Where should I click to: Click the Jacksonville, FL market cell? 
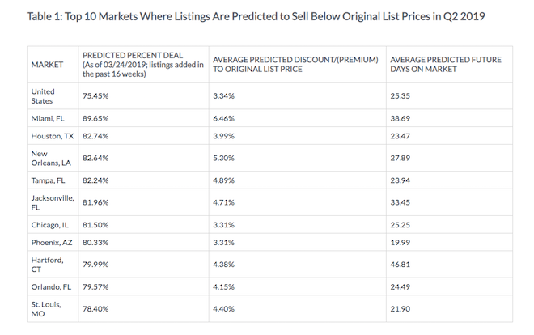click(x=52, y=202)
